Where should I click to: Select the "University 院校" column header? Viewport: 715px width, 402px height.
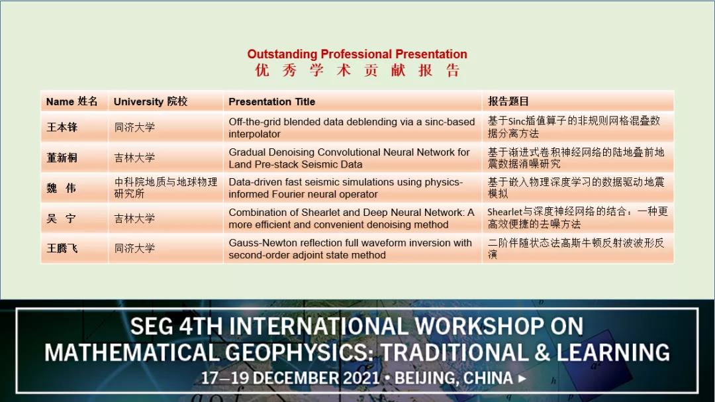pyautogui.click(x=150, y=101)
